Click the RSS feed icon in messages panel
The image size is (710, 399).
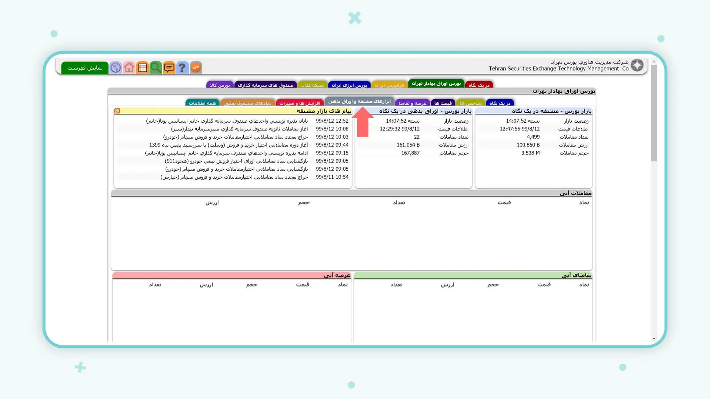(x=117, y=111)
